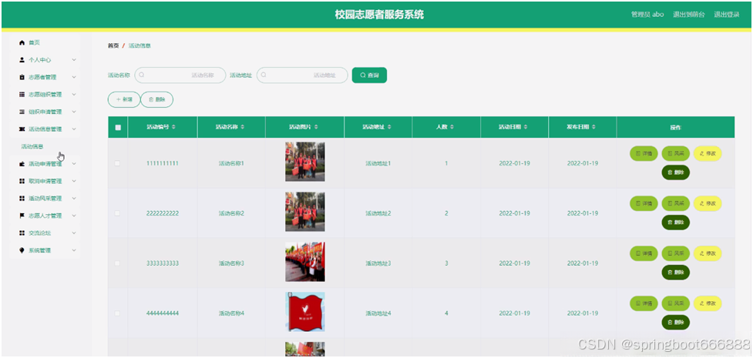Expand the 组织申请管理 menu chevron

(74, 112)
